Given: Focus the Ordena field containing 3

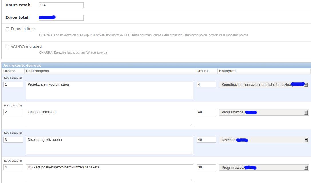Looking at the screenshot, I should pos(13,140).
